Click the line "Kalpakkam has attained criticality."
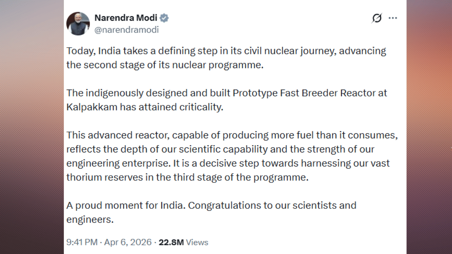This screenshot has height=254, width=452. [145, 107]
